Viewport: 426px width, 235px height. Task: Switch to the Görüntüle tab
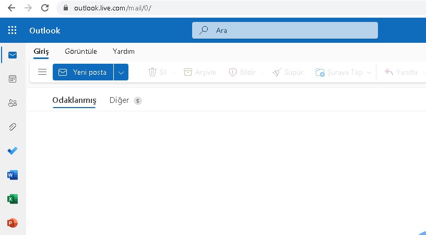(x=80, y=51)
